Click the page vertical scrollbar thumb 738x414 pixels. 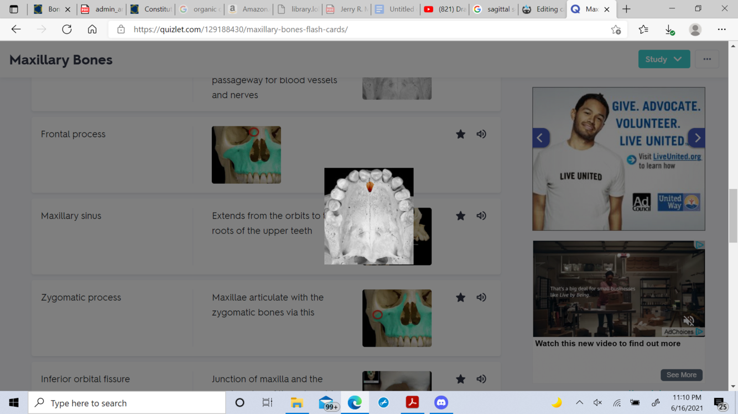pos(733,215)
